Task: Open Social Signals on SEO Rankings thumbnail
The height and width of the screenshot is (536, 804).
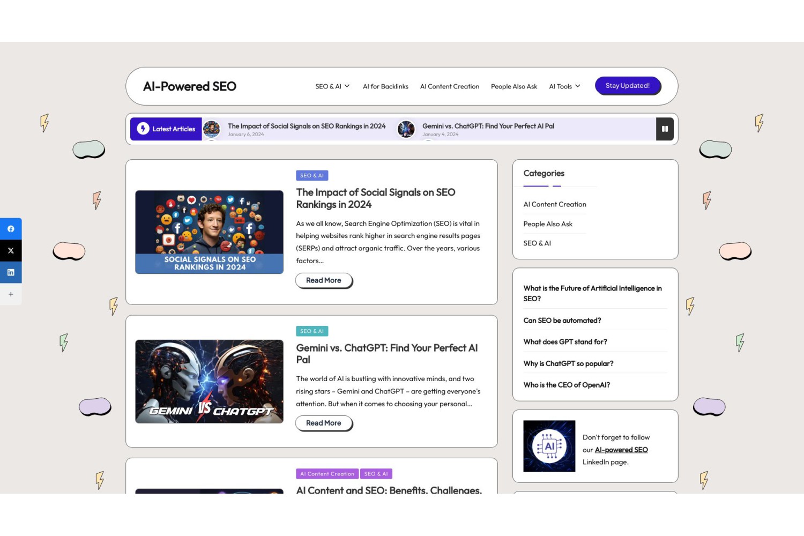Action: 209,232
